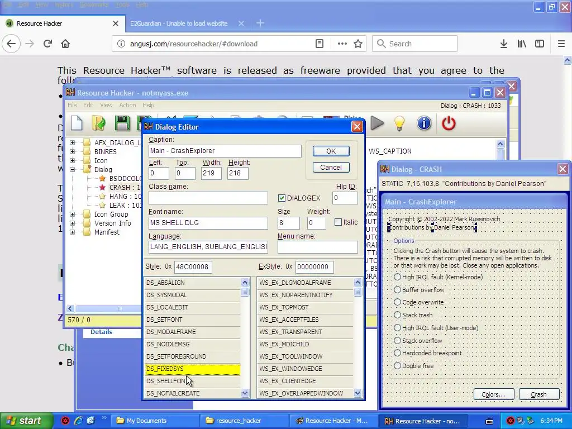Expand the Version Info tree node
The width and height of the screenshot is (572, 429).
click(x=72, y=223)
